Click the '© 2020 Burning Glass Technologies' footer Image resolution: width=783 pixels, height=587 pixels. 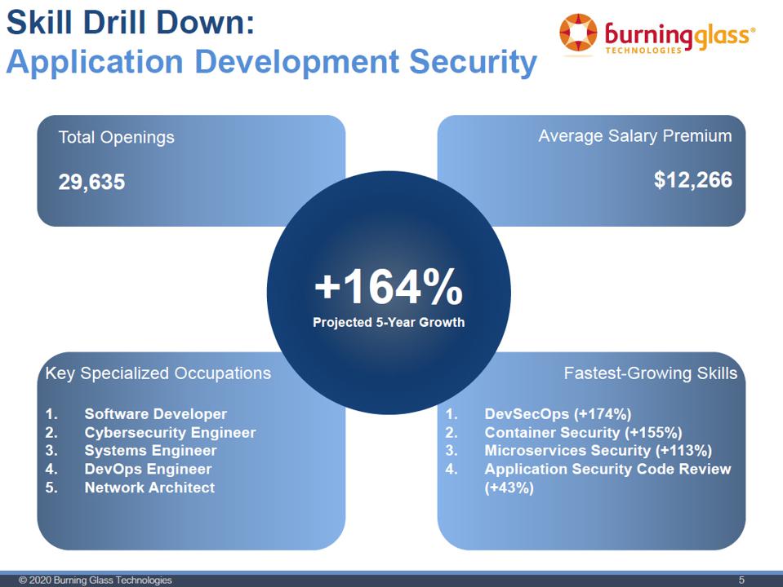point(96,580)
